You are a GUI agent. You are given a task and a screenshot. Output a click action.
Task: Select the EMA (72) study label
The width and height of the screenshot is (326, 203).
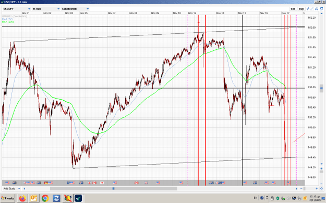click(x=7, y=19)
